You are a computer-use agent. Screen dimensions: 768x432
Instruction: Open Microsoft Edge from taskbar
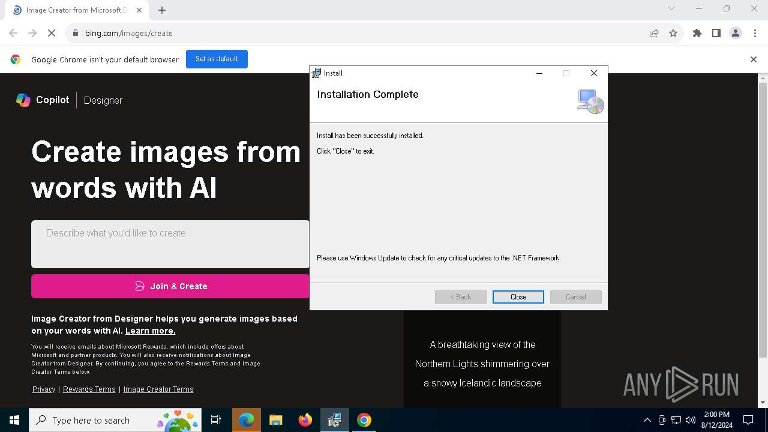(x=247, y=420)
